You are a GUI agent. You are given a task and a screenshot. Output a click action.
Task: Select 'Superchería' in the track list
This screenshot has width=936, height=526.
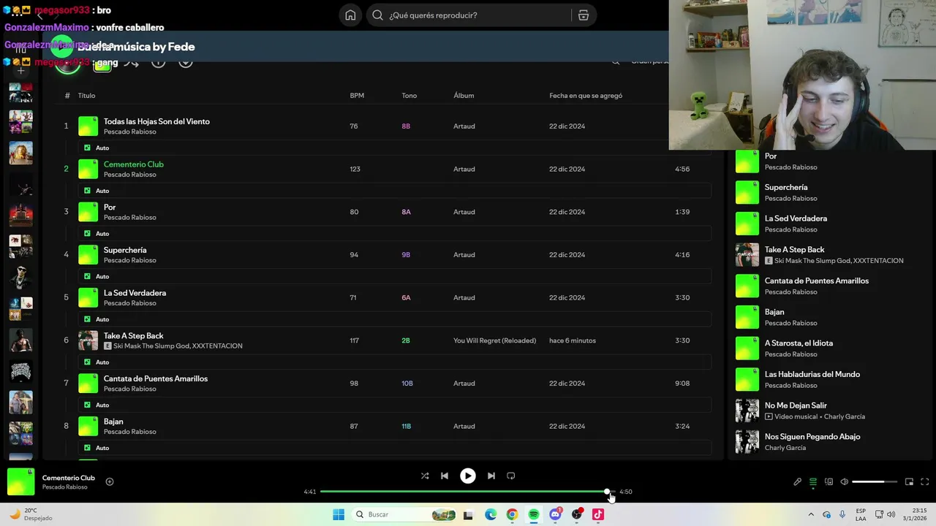click(125, 250)
